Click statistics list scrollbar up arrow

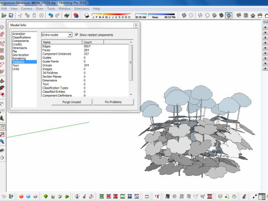[131, 42]
